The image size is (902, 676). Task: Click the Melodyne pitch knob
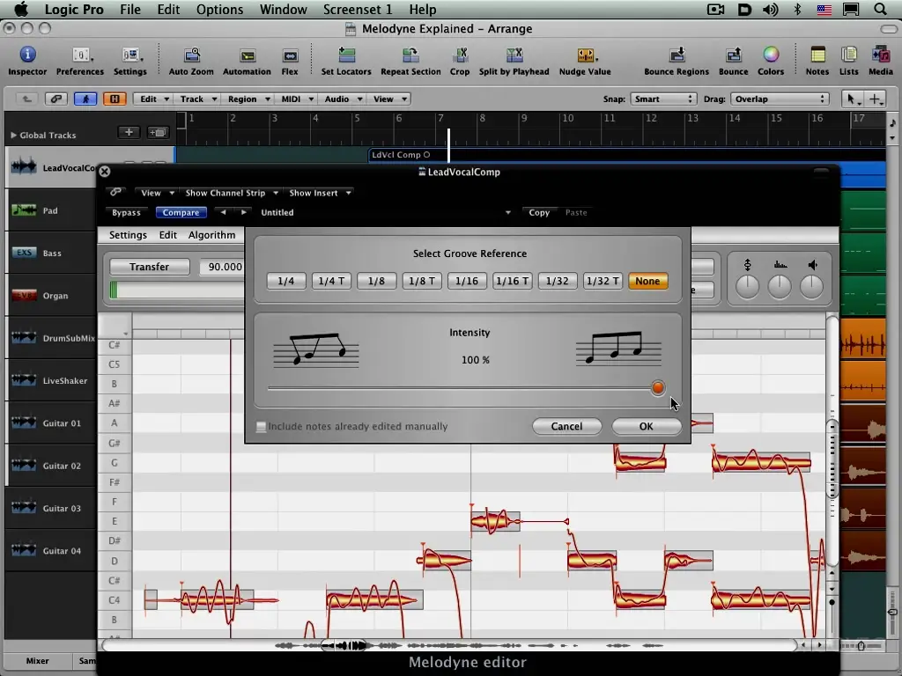[x=747, y=286]
